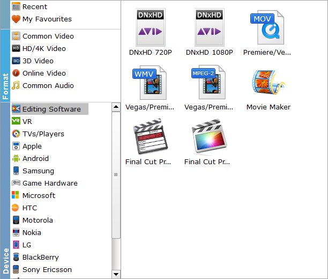This screenshot has width=328, height=279.
Task: Choose the colorful Final Cut Pro icon
Action: click(210, 137)
